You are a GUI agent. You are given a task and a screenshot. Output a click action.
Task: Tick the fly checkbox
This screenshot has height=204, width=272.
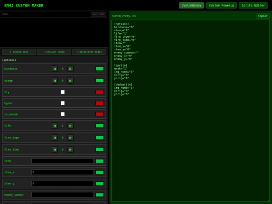[x=62, y=92]
